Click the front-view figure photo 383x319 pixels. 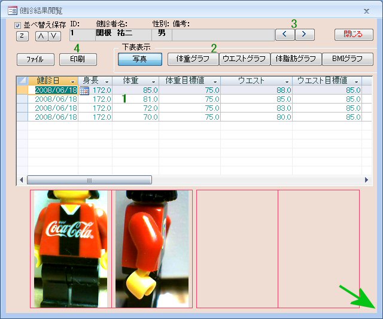coord(71,248)
